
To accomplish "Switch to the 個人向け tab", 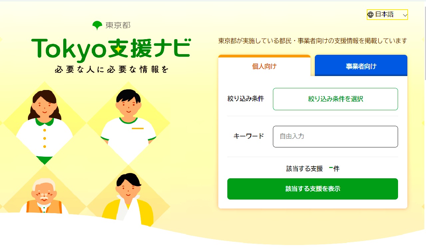I will click(264, 66).
